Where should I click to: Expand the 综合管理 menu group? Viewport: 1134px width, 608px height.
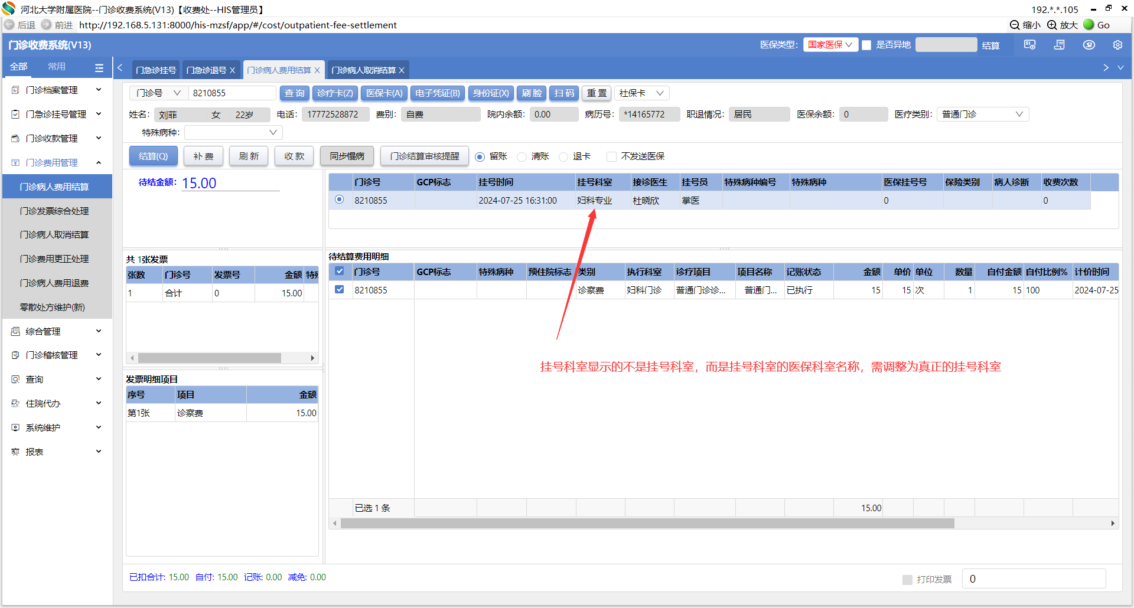[x=99, y=331]
